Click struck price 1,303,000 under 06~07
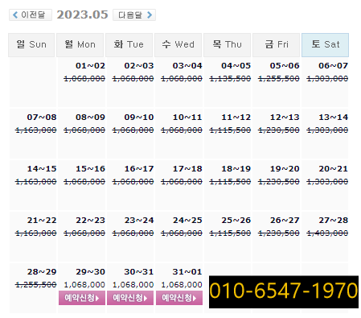Viewport: 361px width, 318px height. coord(327,79)
